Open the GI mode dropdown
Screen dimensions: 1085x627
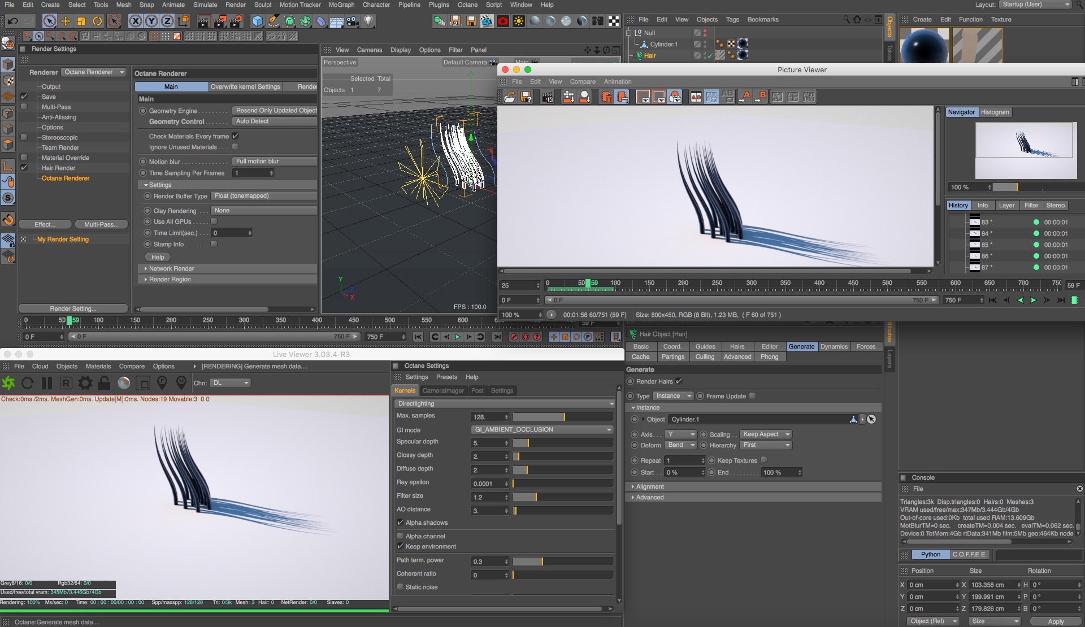[542, 430]
